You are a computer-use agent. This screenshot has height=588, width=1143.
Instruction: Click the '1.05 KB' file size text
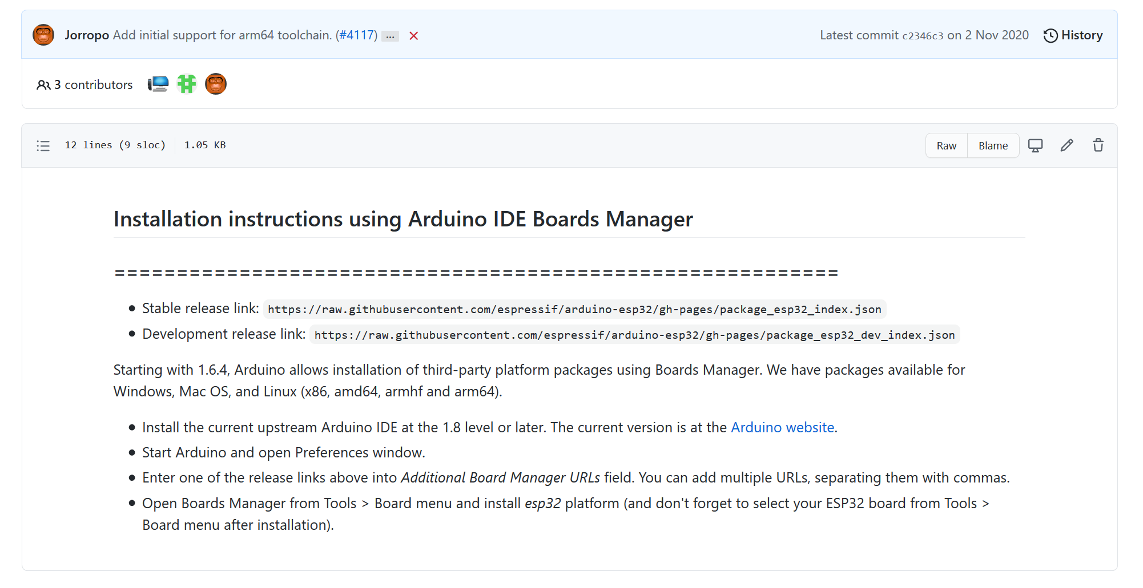coord(205,145)
